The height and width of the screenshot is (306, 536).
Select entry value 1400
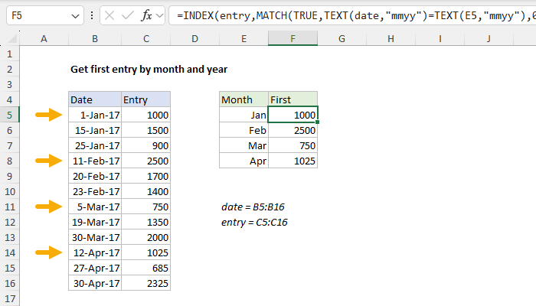(146, 191)
